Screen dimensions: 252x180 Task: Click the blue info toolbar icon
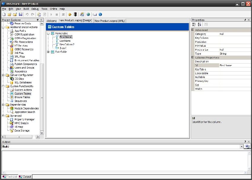point(100,14)
